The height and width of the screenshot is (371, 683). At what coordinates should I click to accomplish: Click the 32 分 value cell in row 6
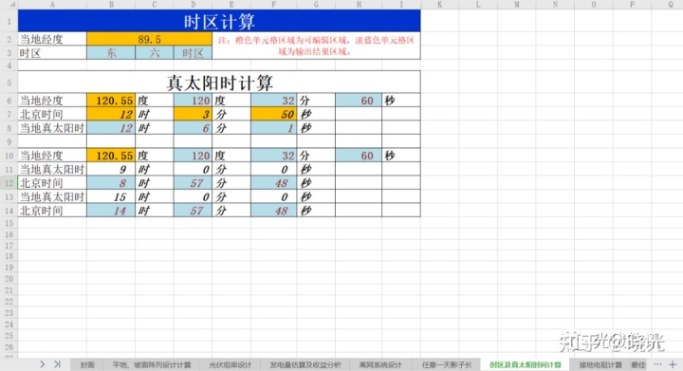point(273,101)
